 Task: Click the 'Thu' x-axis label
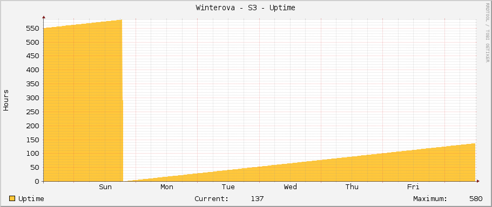click(352, 187)
